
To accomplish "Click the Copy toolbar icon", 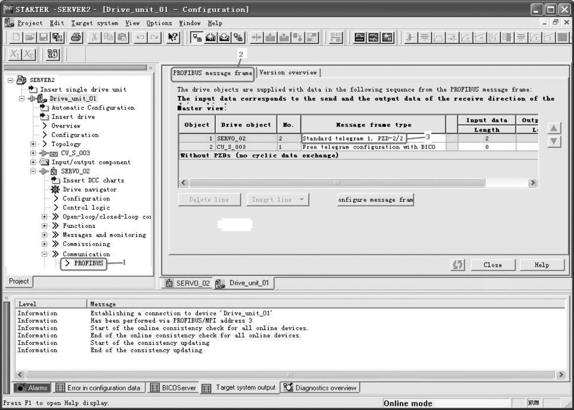I will pos(108,37).
